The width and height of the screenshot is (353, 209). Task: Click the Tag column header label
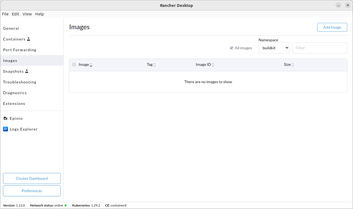(x=150, y=64)
